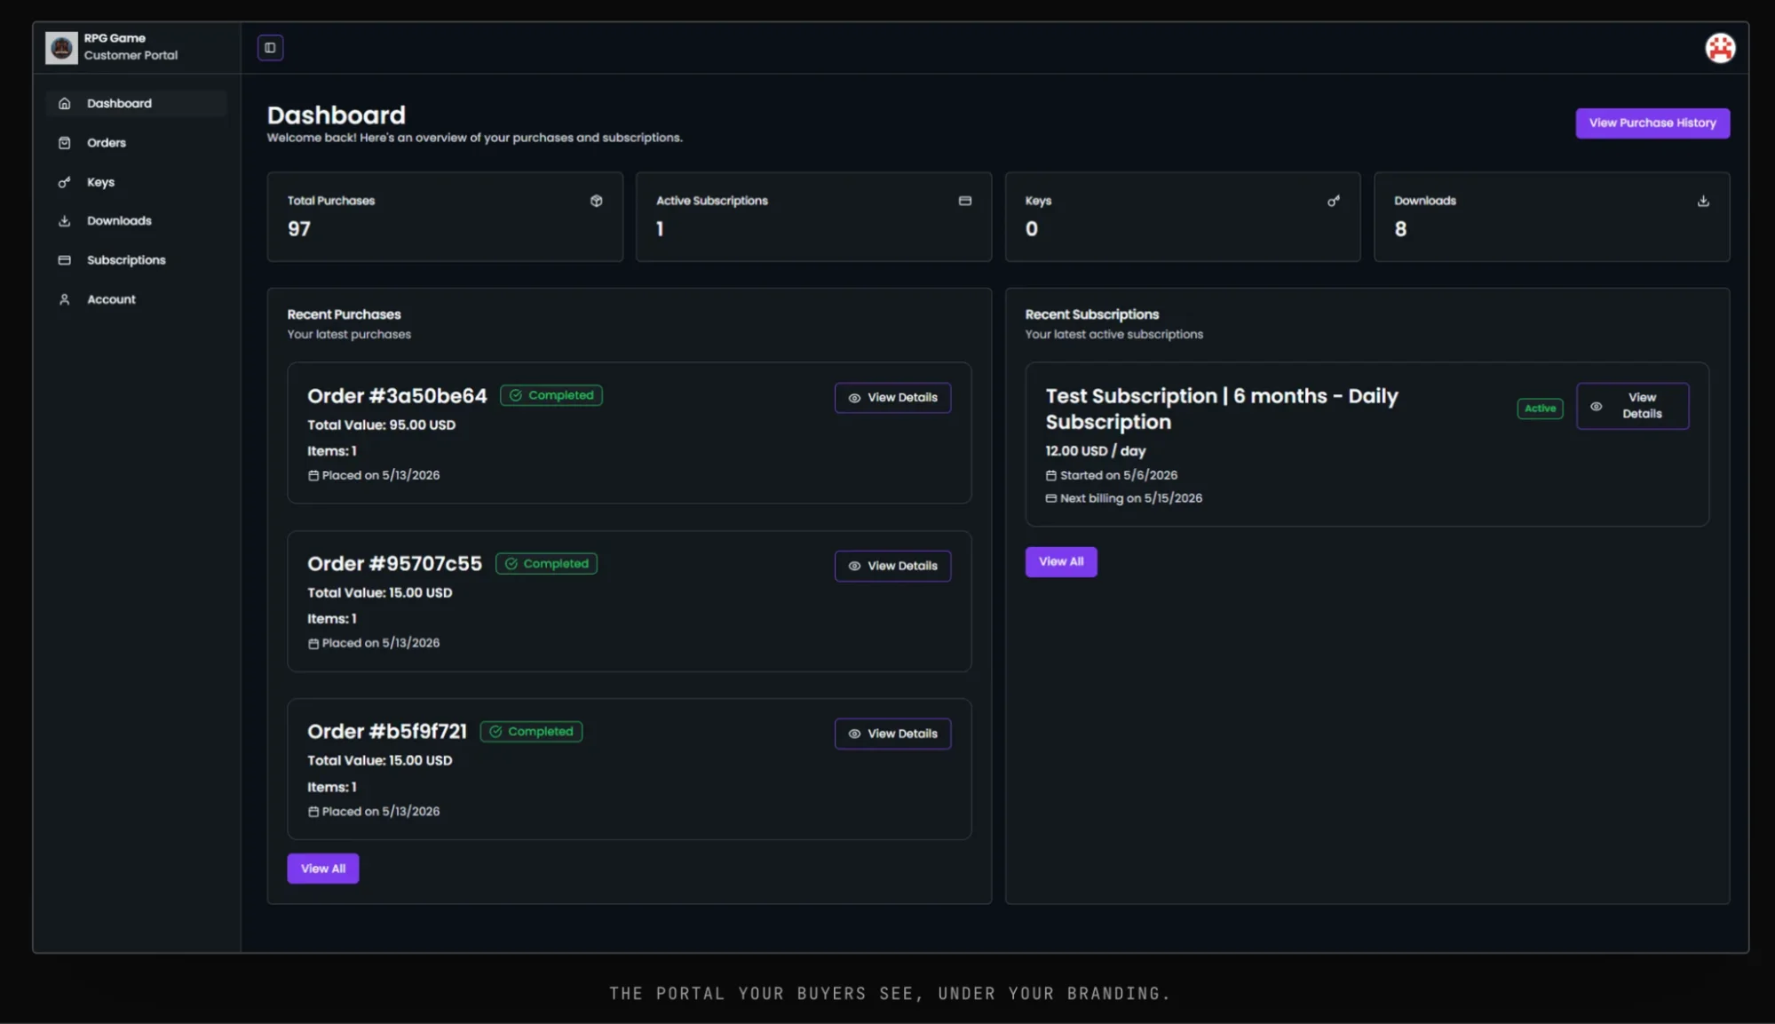Open Subscriptions in the sidebar

coord(137,260)
